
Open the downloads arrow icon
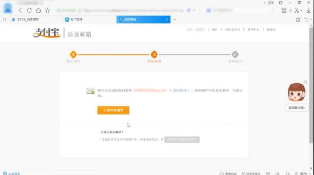tap(308, 11)
